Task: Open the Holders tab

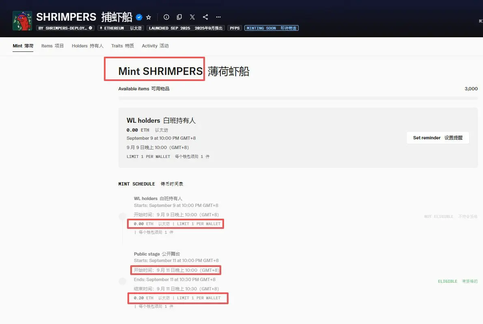Action: click(x=88, y=46)
